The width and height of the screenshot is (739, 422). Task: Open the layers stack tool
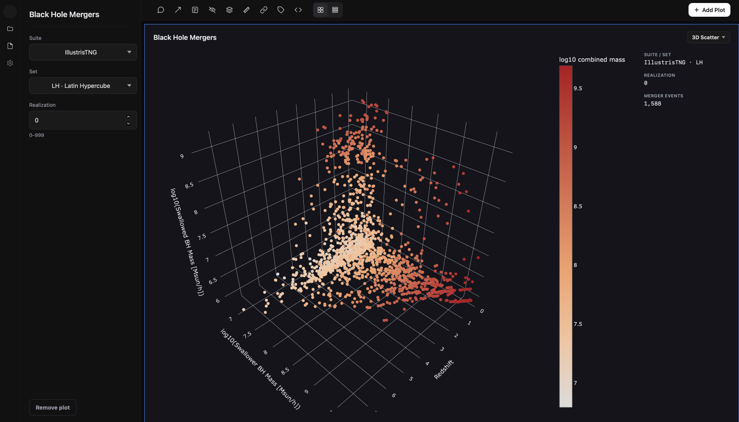click(x=229, y=10)
